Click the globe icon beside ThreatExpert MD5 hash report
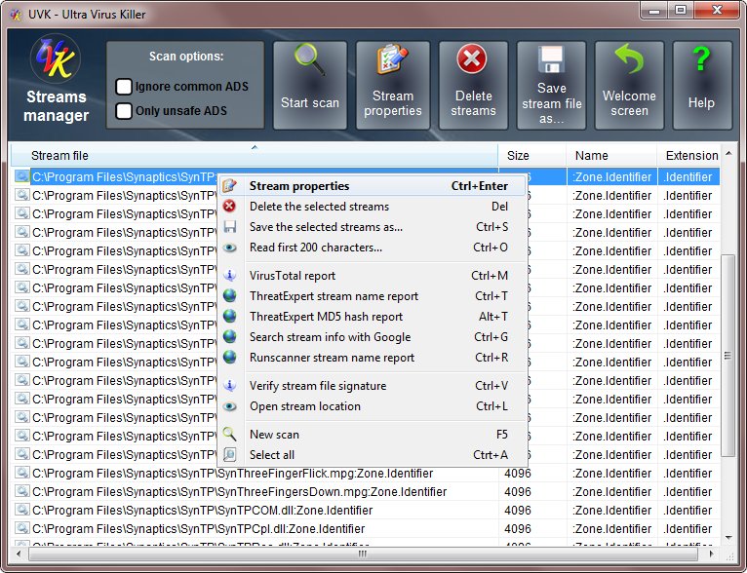The image size is (747, 573). pos(229,316)
